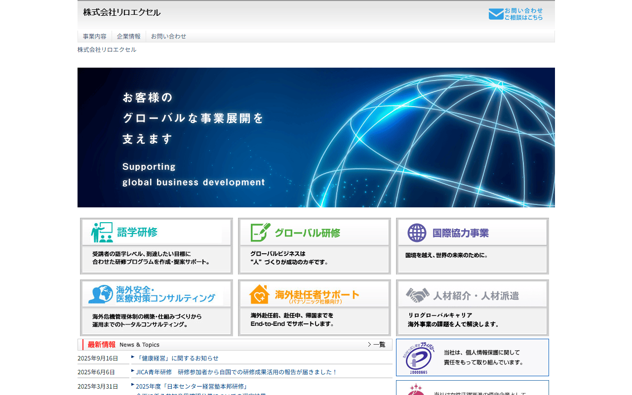Open the 人材紹介・人材派遣 card title

(476, 296)
